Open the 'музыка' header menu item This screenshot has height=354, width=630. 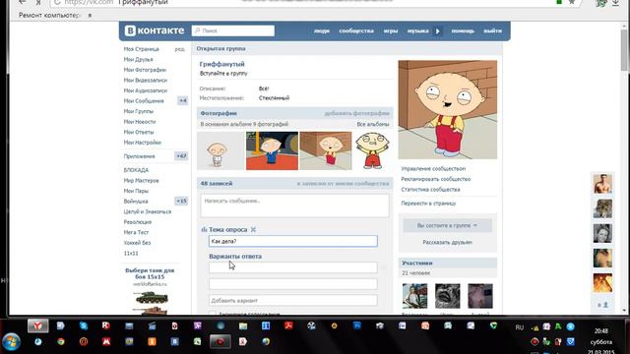pyautogui.click(x=417, y=30)
